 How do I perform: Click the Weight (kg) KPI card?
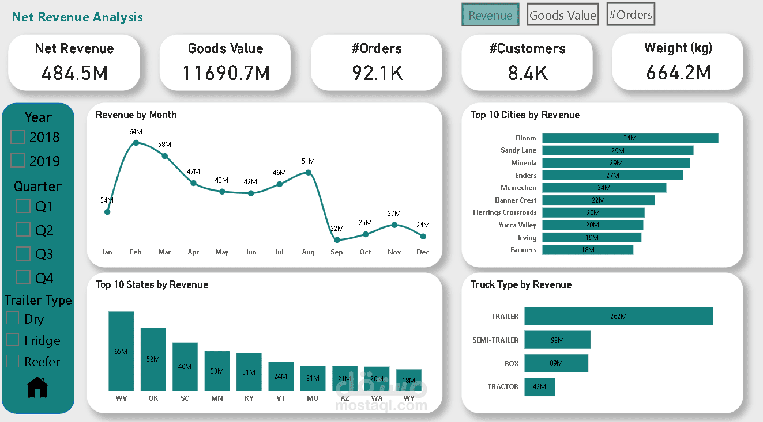(678, 61)
